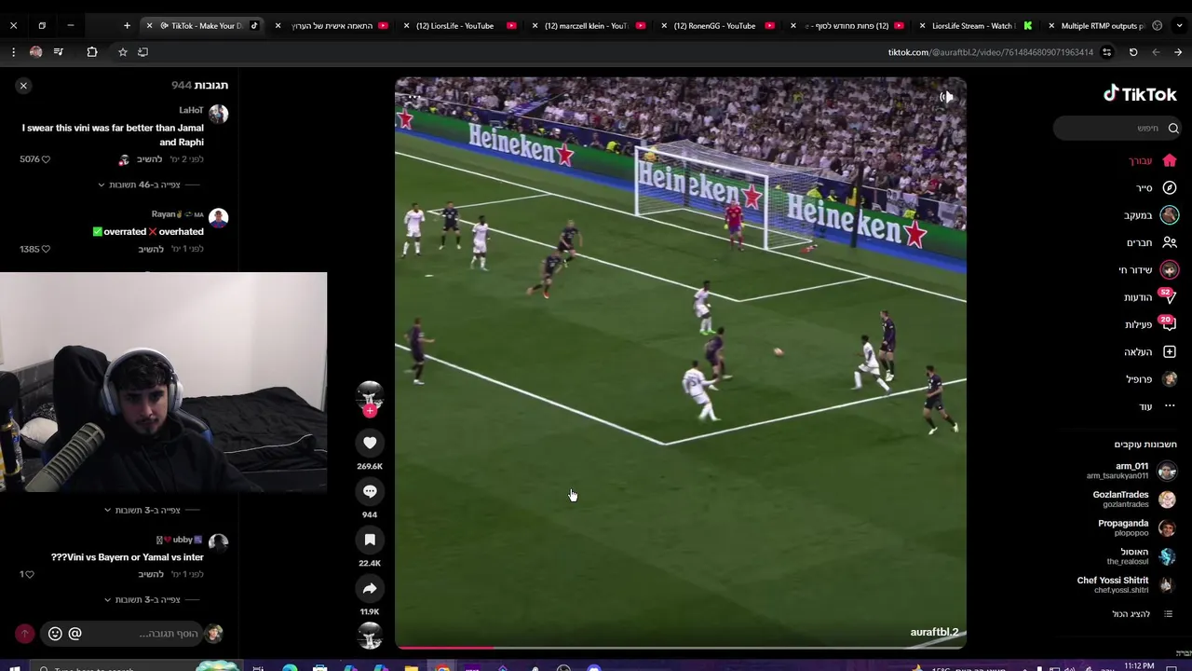Screen dimensions: 1192x671
Task: Open Chef Yossi Shitrit account
Action: (x=1126, y=584)
